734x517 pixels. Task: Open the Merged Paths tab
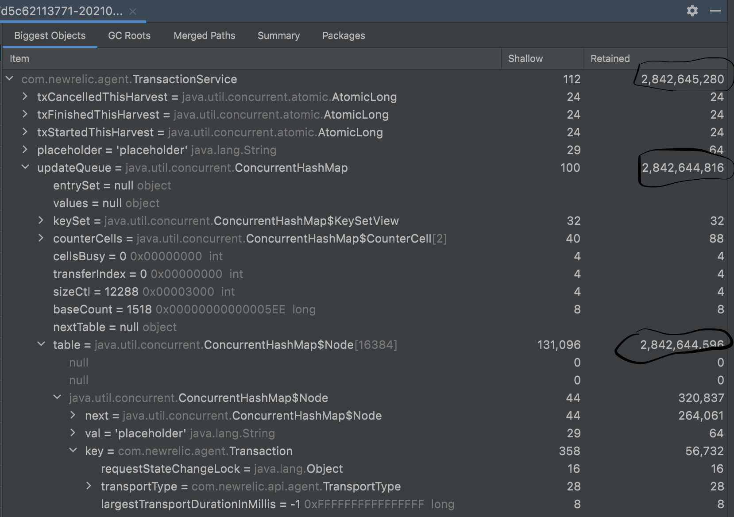tap(204, 35)
